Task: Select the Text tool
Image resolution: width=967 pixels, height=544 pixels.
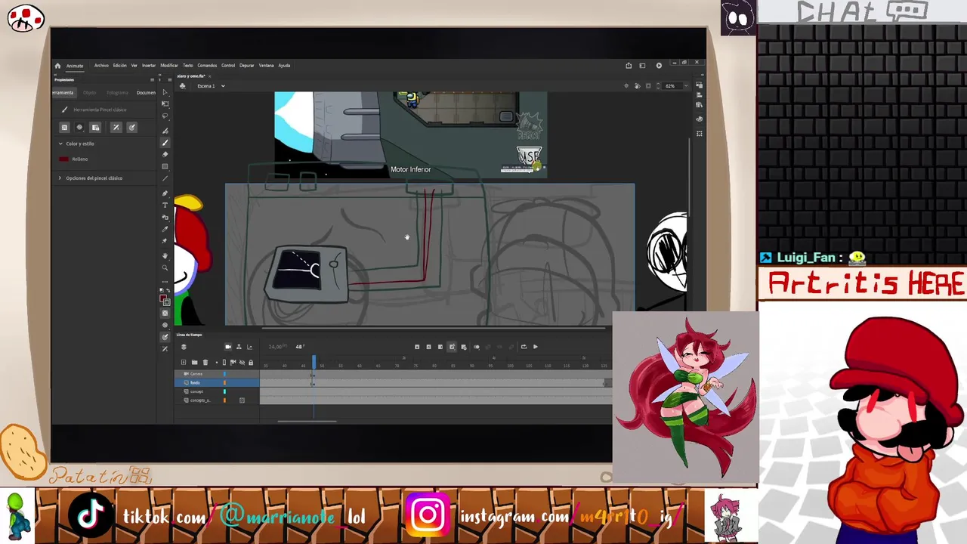Action: 165,205
